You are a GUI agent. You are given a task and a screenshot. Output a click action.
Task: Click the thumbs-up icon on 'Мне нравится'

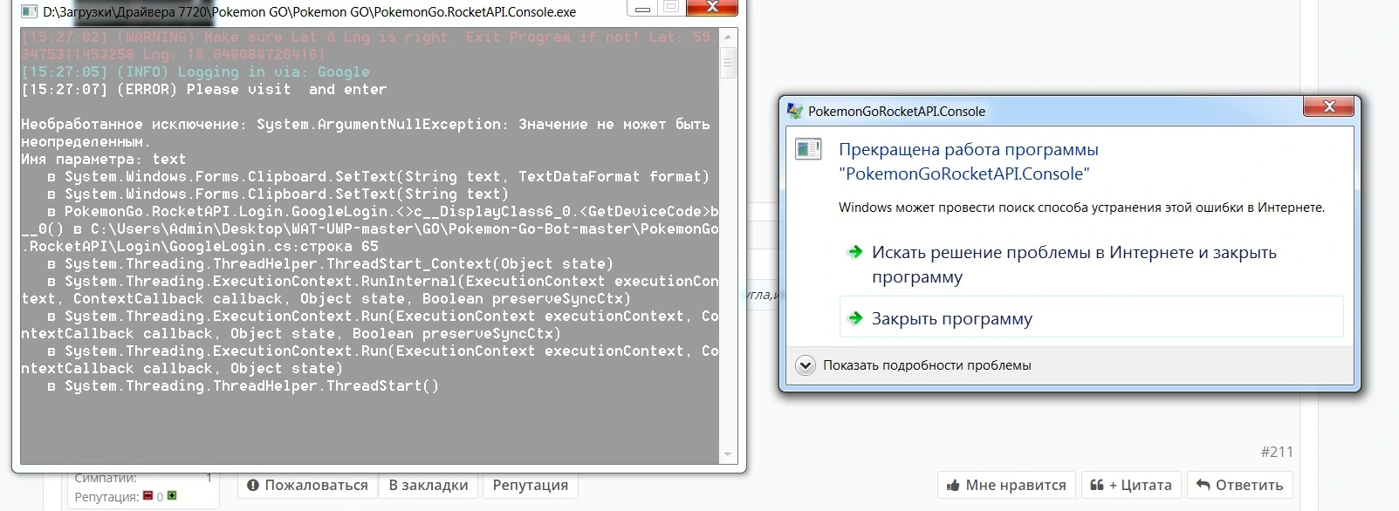[953, 485]
